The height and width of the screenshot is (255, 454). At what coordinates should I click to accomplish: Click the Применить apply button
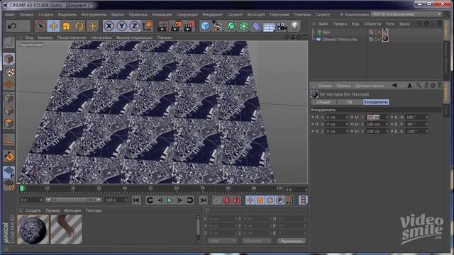click(x=292, y=241)
